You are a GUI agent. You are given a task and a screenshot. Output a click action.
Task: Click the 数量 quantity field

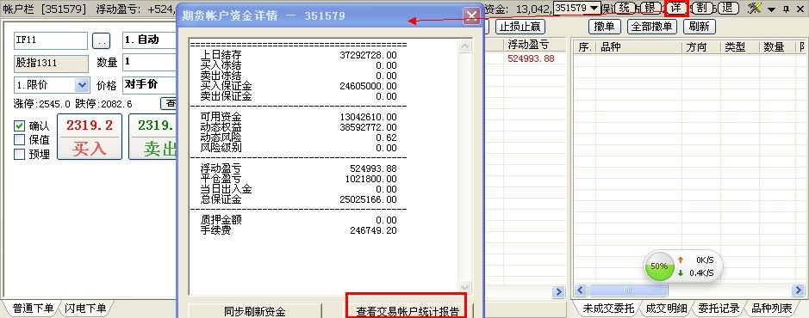click(150, 62)
